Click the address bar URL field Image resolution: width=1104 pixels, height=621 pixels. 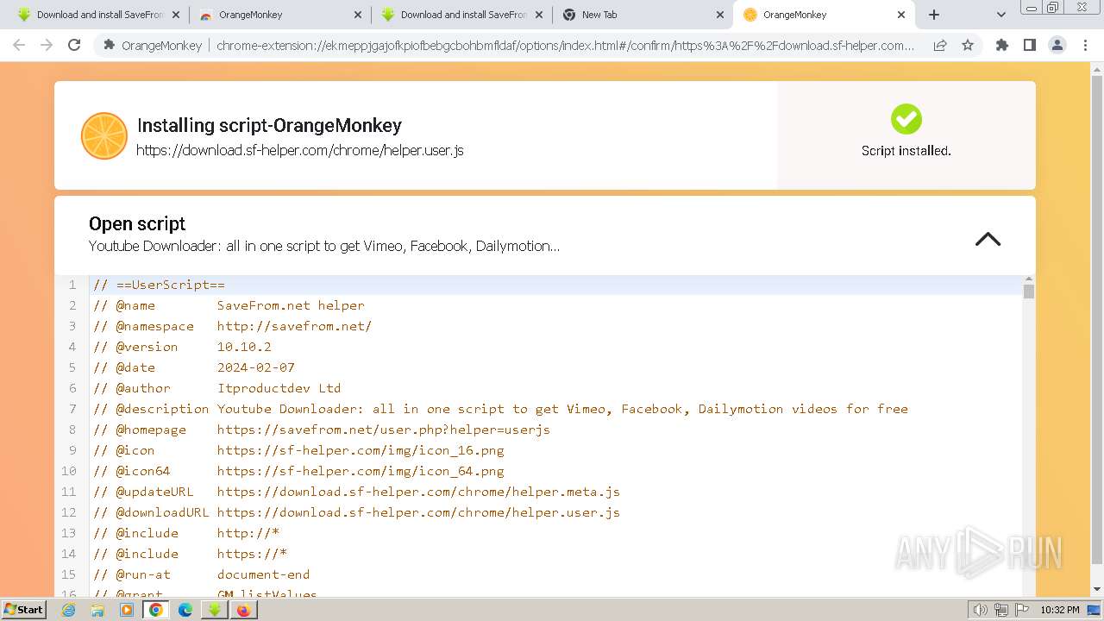click(565, 45)
